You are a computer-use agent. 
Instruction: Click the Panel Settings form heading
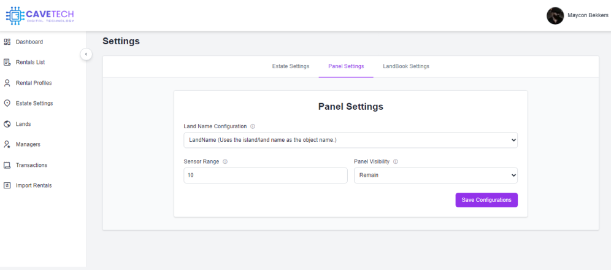pyautogui.click(x=351, y=107)
